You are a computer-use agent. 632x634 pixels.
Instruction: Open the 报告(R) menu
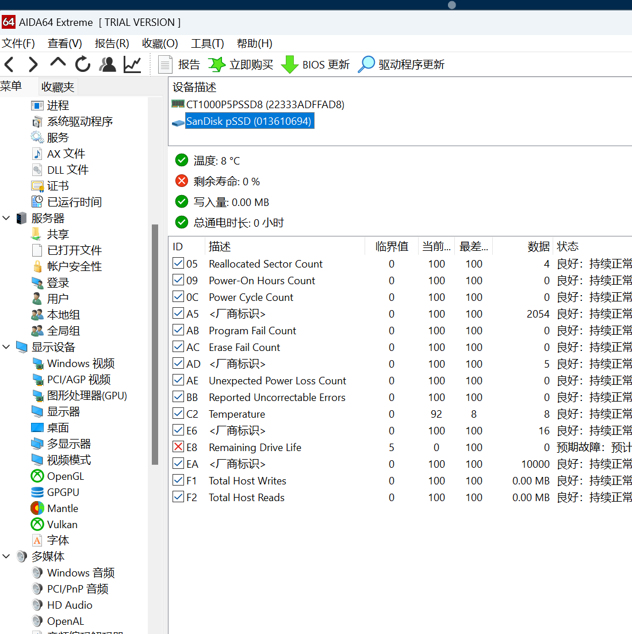point(112,43)
